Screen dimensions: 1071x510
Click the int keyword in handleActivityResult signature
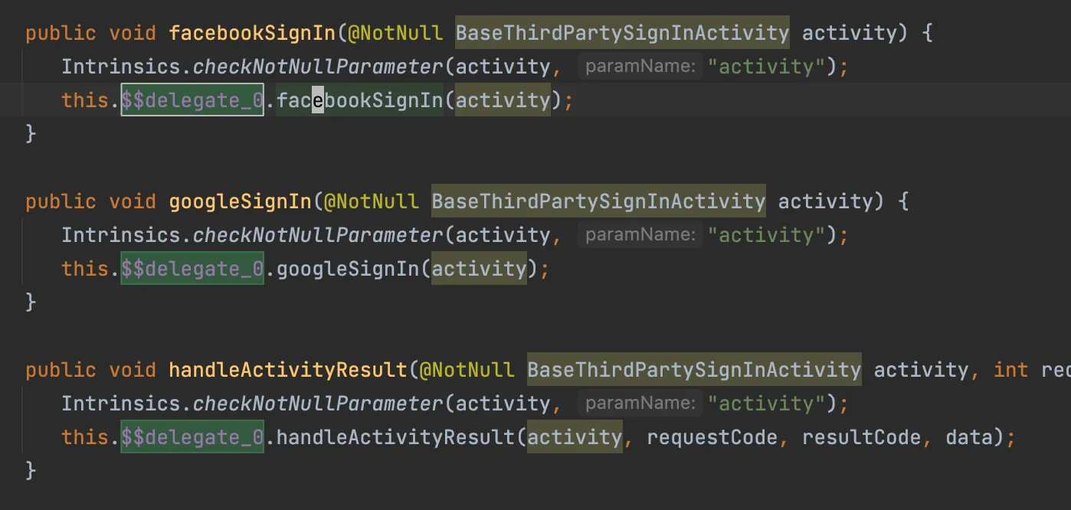click(x=1010, y=370)
